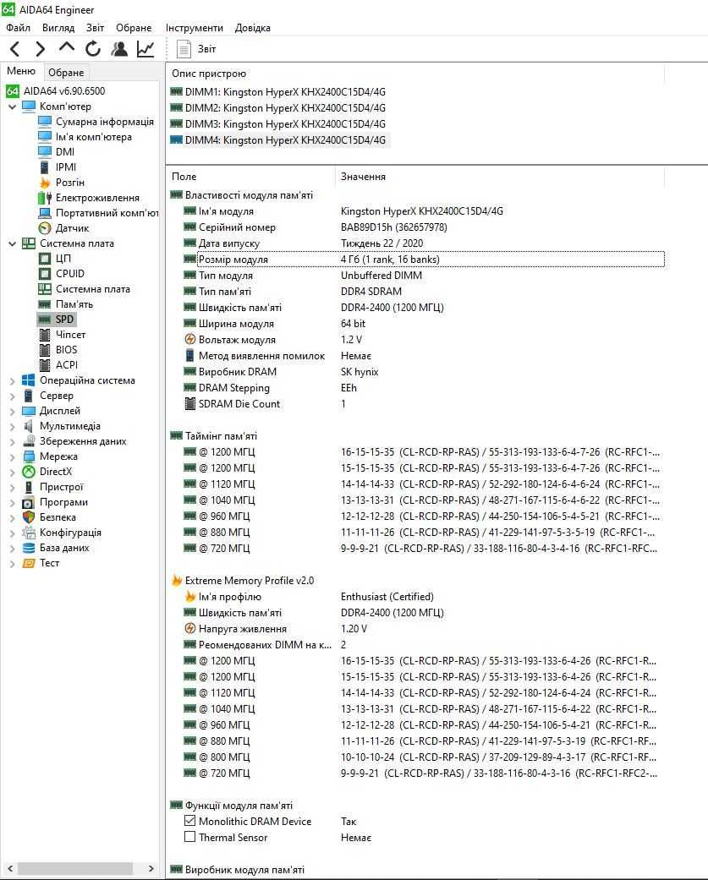Navigate up one level with the up arrow icon
Viewport: 708px width, 880px height.
66,47
